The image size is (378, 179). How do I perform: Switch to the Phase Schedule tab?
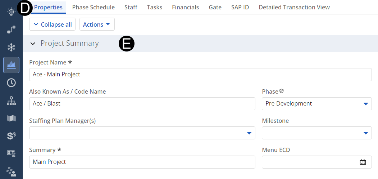pos(93,7)
